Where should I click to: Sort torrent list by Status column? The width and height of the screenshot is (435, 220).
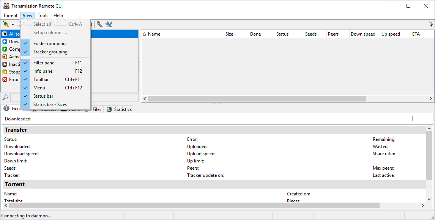pos(289,34)
